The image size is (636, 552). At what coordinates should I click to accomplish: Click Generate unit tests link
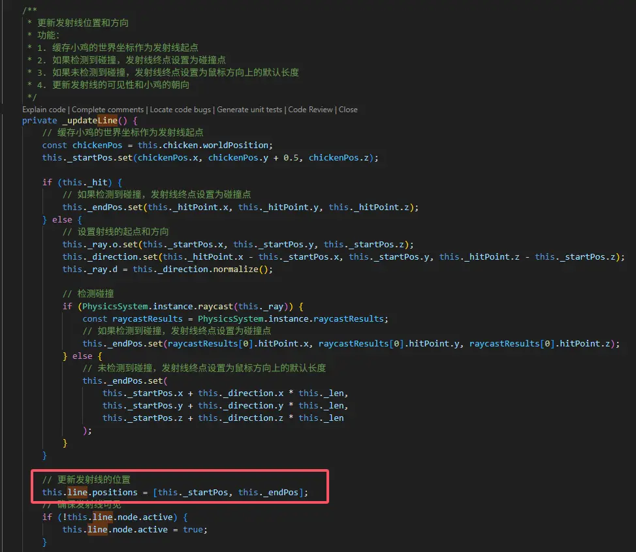(249, 110)
